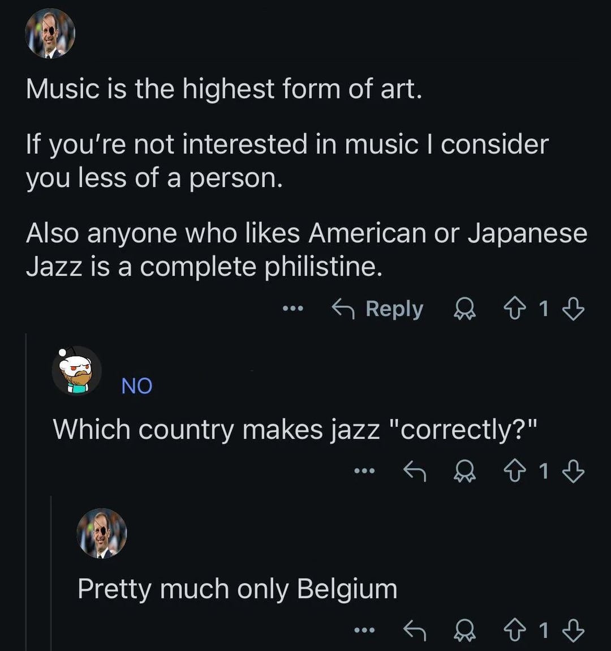Viewport: 611px width, 651px height.
Task: Open the top comment's three-dot menu
Action: tap(293, 309)
